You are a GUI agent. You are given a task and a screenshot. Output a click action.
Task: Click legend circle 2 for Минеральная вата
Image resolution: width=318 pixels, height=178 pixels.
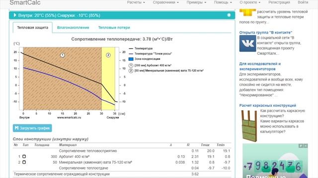131,71
